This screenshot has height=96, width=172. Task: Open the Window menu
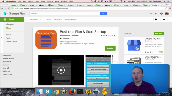64,1
